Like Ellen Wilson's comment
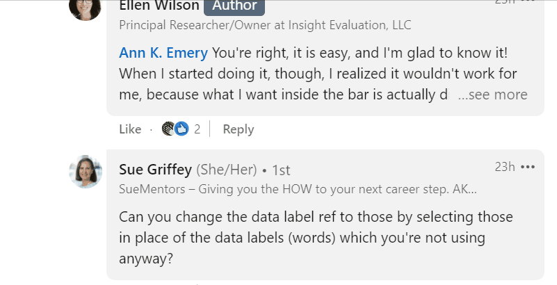557x285 pixels. pyautogui.click(x=130, y=129)
